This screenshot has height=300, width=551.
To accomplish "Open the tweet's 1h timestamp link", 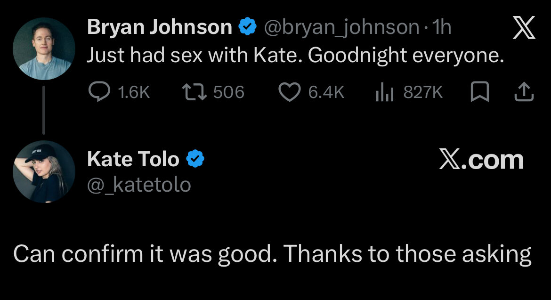I will [442, 28].
